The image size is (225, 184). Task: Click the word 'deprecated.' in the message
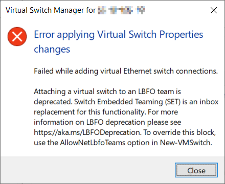coord(53,102)
